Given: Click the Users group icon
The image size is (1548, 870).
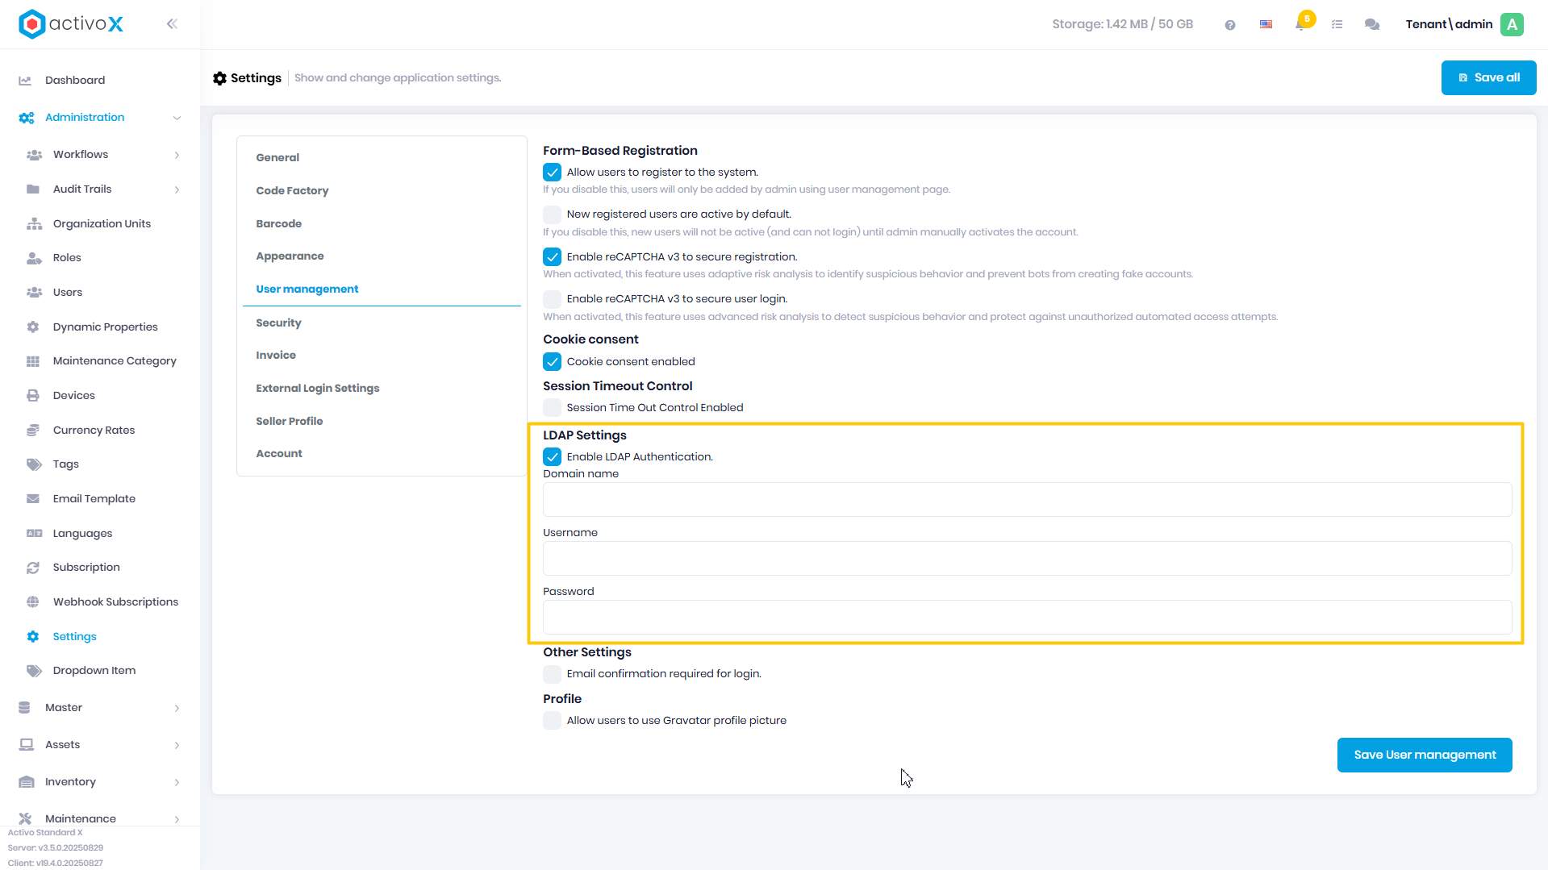Looking at the screenshot, I should [34, 293].
